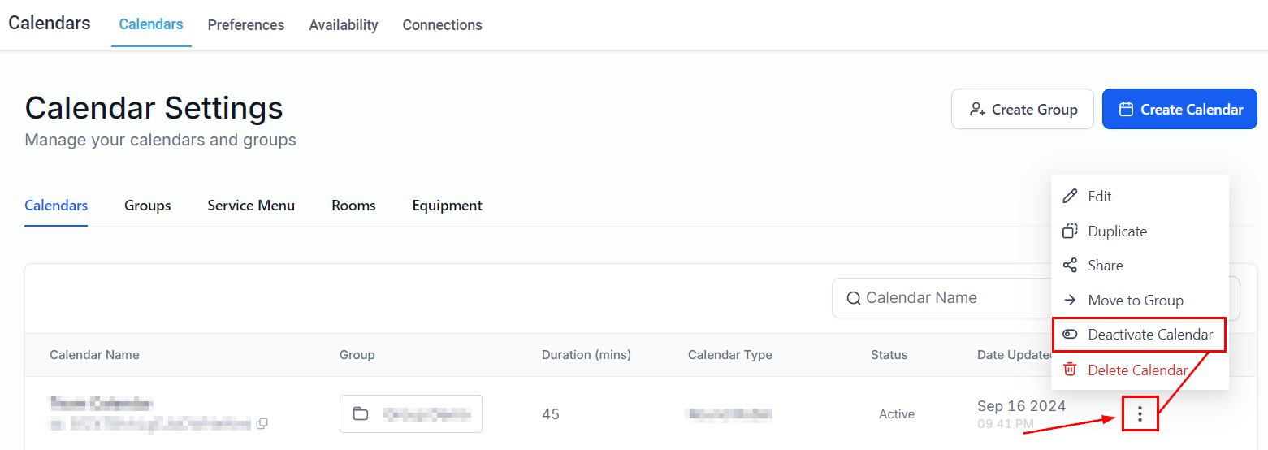Choose Duplicate in the actions menu
This screenshot has width=1268, height=450.
click(x=1117, y=231)
